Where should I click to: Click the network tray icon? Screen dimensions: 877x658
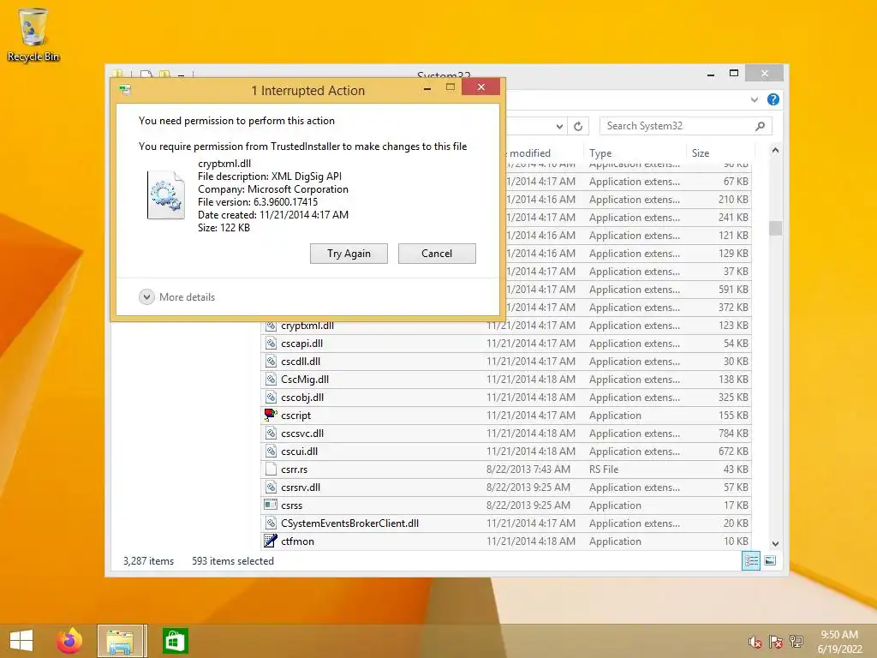[796, 642]
